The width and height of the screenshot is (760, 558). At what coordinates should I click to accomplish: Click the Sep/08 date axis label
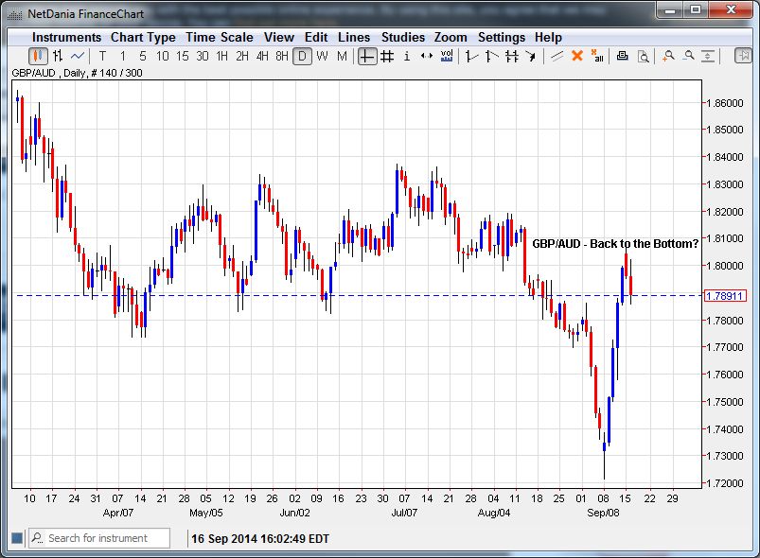(x=603, y=513)
